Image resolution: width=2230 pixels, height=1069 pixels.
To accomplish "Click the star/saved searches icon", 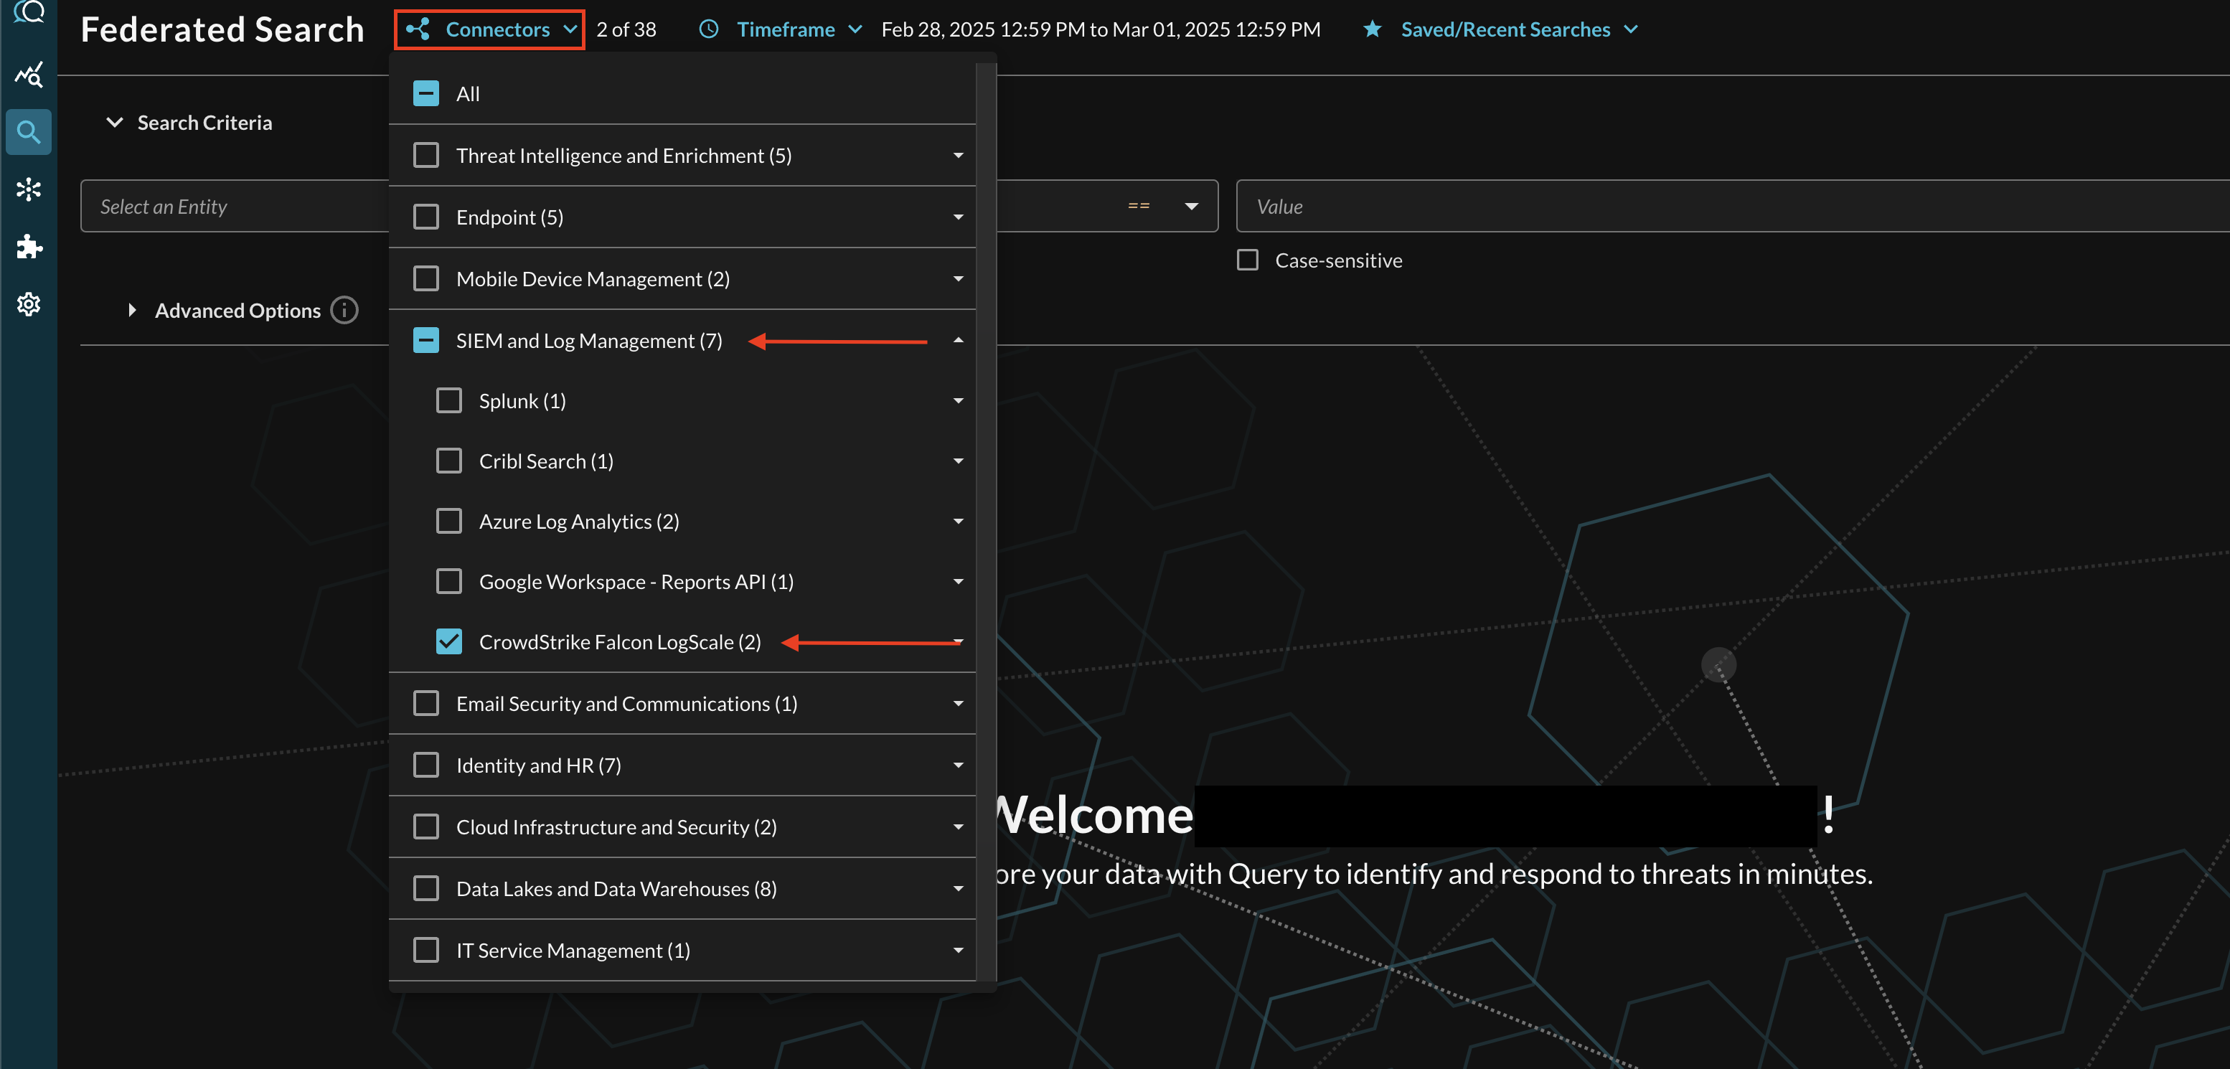I will pos(1370,27).
